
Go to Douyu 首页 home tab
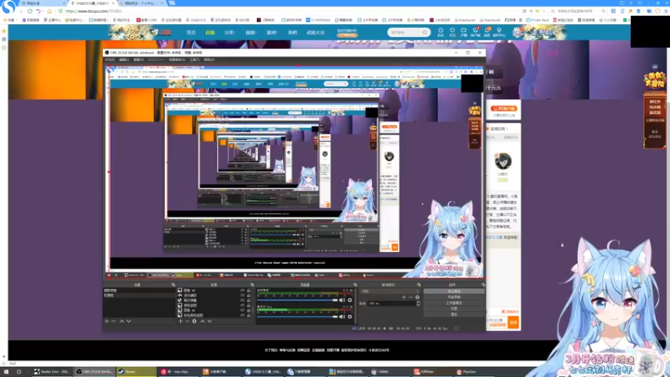point(191,33)
